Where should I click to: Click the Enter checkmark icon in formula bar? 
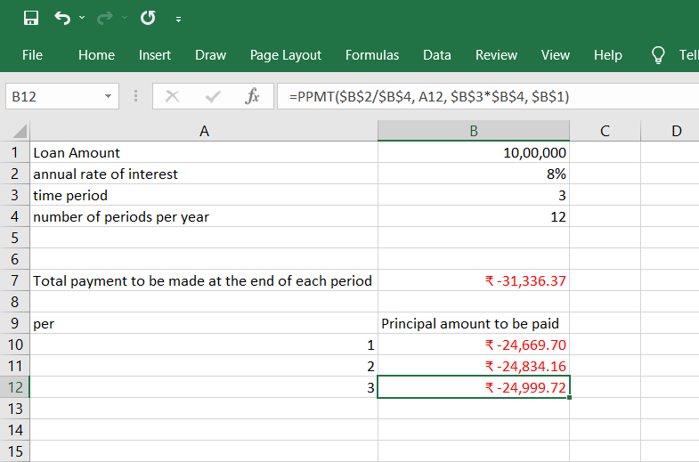pos(213,96)
